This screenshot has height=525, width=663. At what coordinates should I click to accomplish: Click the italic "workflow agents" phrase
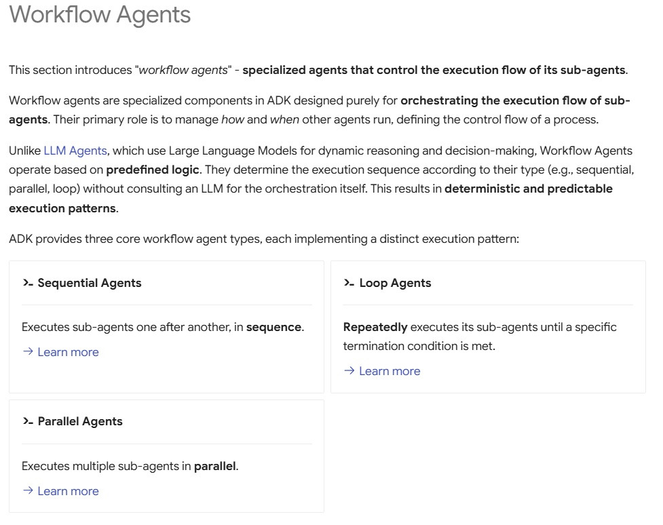tap(183, 70)
